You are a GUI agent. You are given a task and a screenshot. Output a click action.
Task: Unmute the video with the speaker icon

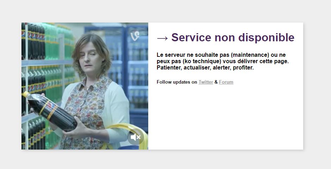click(x=135, y=137)
